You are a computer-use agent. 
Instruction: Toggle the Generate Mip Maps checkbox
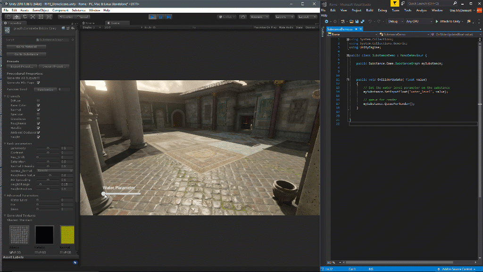(x=38, y=82)
